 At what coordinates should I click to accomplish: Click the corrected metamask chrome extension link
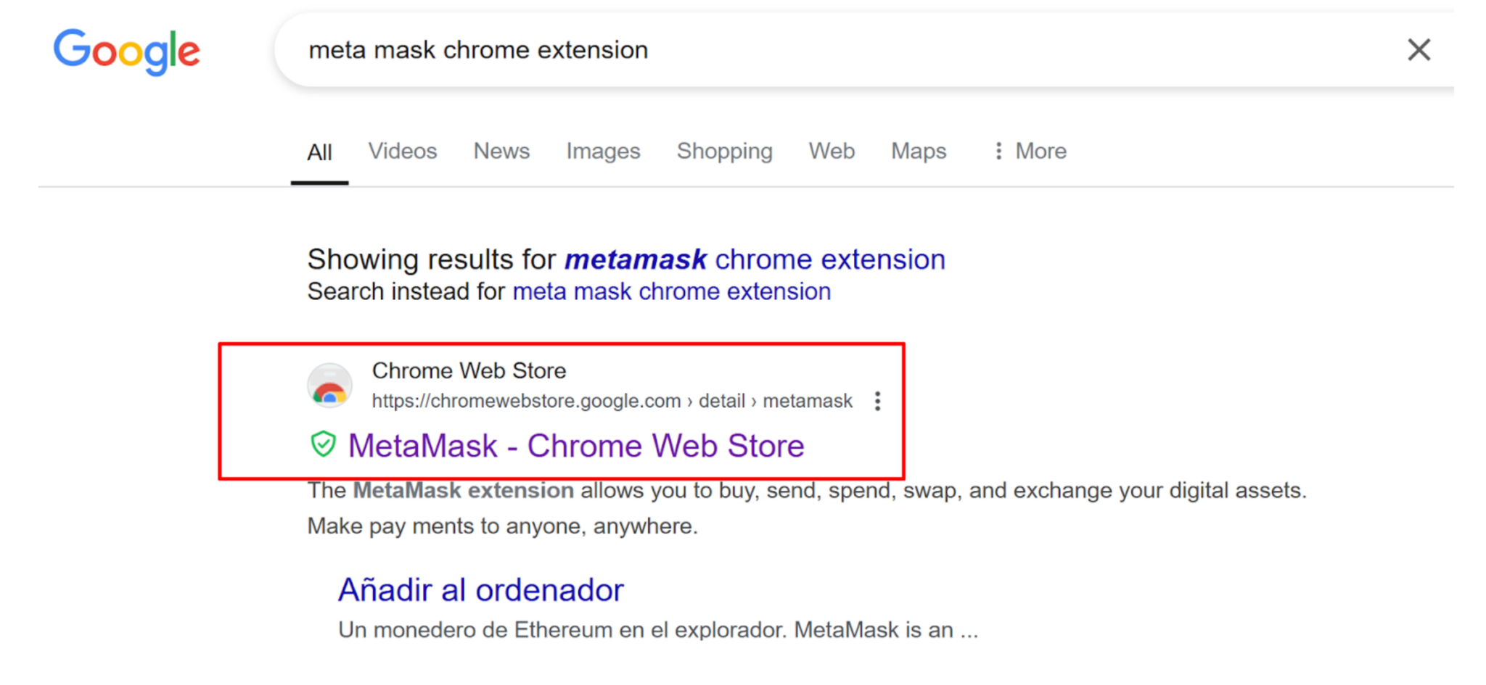point(755,260)
